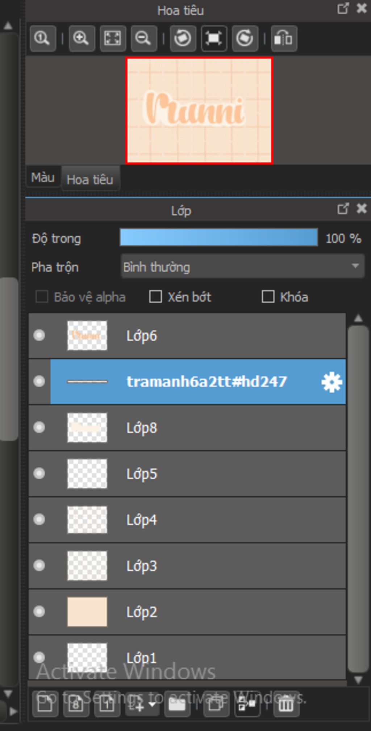
Task: Reset navigator zoom to 100%
Action: click(43, 38)
